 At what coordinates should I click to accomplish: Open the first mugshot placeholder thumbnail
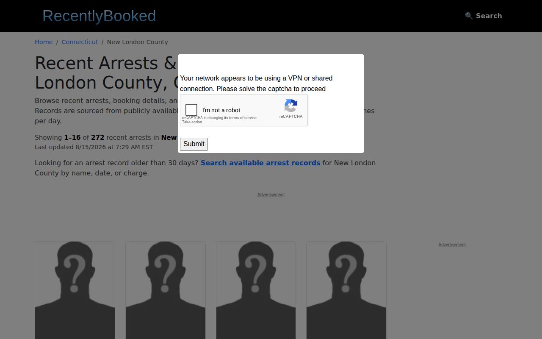pos(75,290)
